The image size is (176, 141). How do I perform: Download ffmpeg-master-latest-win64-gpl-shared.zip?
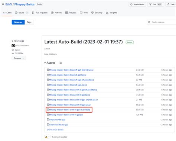click(x=69, y=110)
